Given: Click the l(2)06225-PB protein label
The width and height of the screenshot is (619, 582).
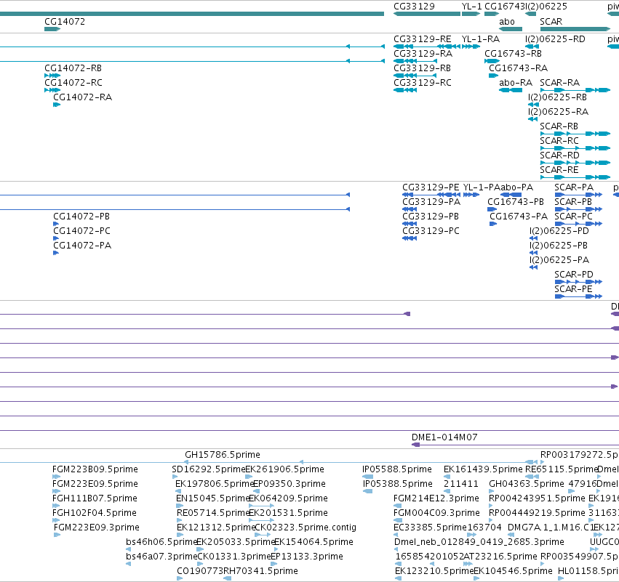Looking at the screenshot, I should click(x=559, y=246).
